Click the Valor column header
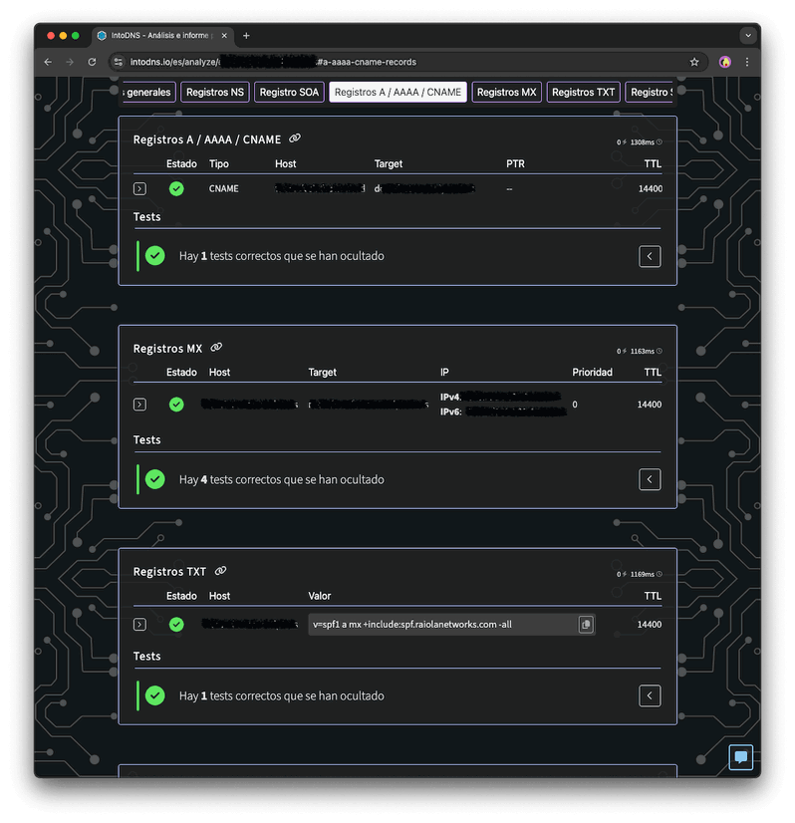The width and height of the screenshot is (795, 823). [319, 596]
